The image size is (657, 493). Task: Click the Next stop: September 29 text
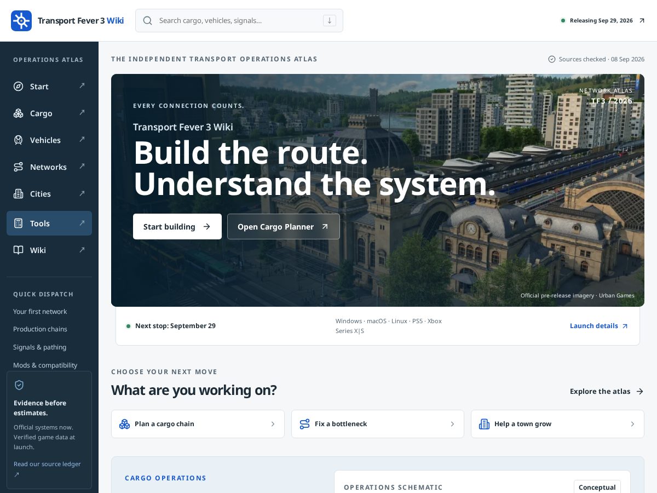pyautogui.click(x=175, y=326)
